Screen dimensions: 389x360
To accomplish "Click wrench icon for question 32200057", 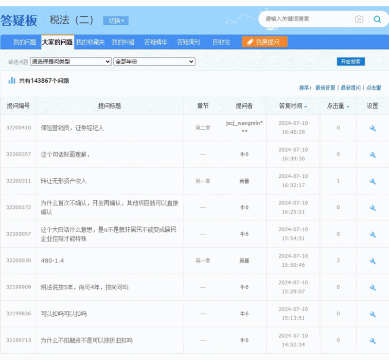I will [x=372, y=234].
